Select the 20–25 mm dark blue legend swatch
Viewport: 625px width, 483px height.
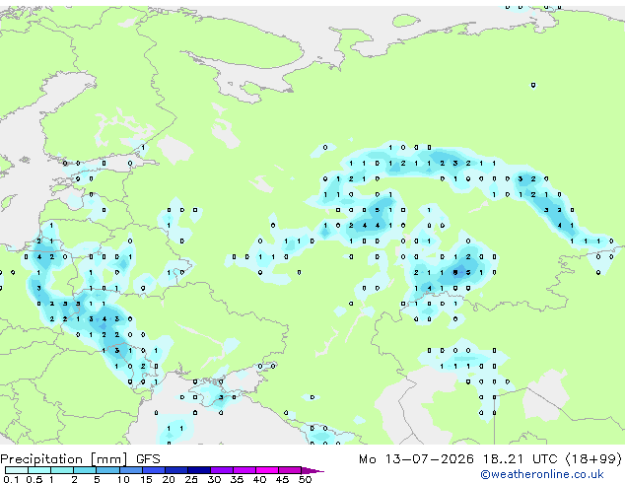pos(176,470)
